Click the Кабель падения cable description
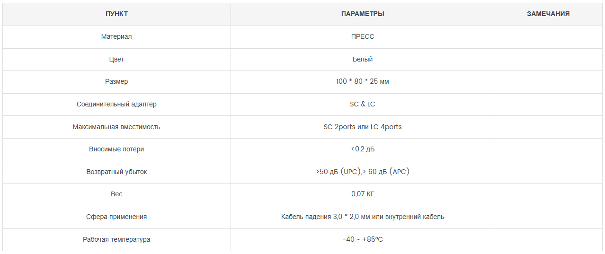Image resolution: width=605 pixels, height=254 pixels. point(363,217)
